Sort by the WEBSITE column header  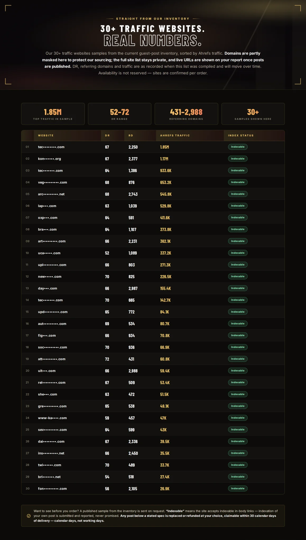click(x=46, y=135)
